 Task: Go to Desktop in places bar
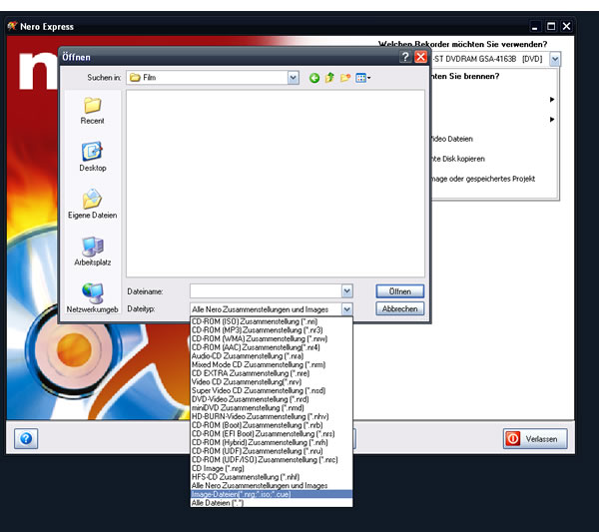pyautogui.click(x=93, y=157)
